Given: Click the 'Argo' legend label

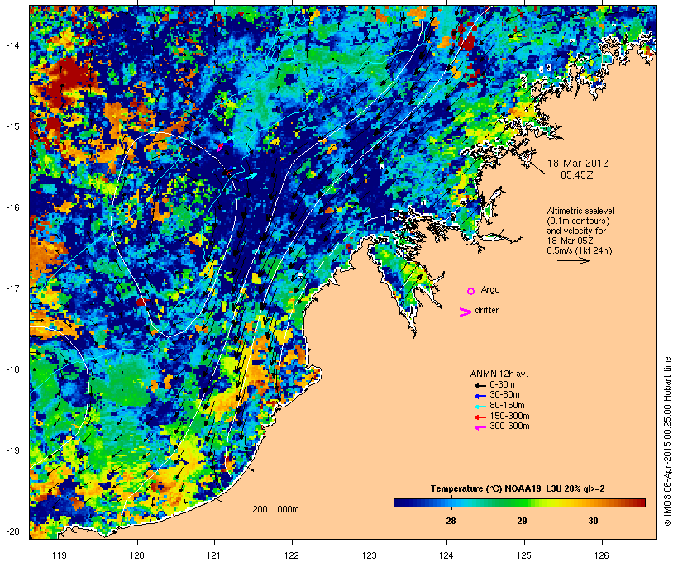Looking at the screenshot, I should (490, 289).
